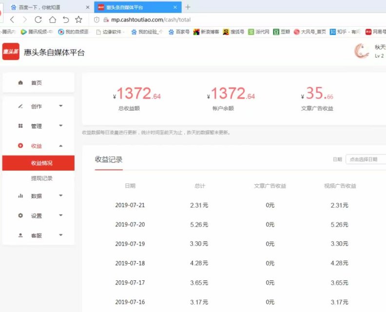Click the address bar URL mp.cashtoutiao.com
This screenshot has height=312, width=386.
[151, 19]
